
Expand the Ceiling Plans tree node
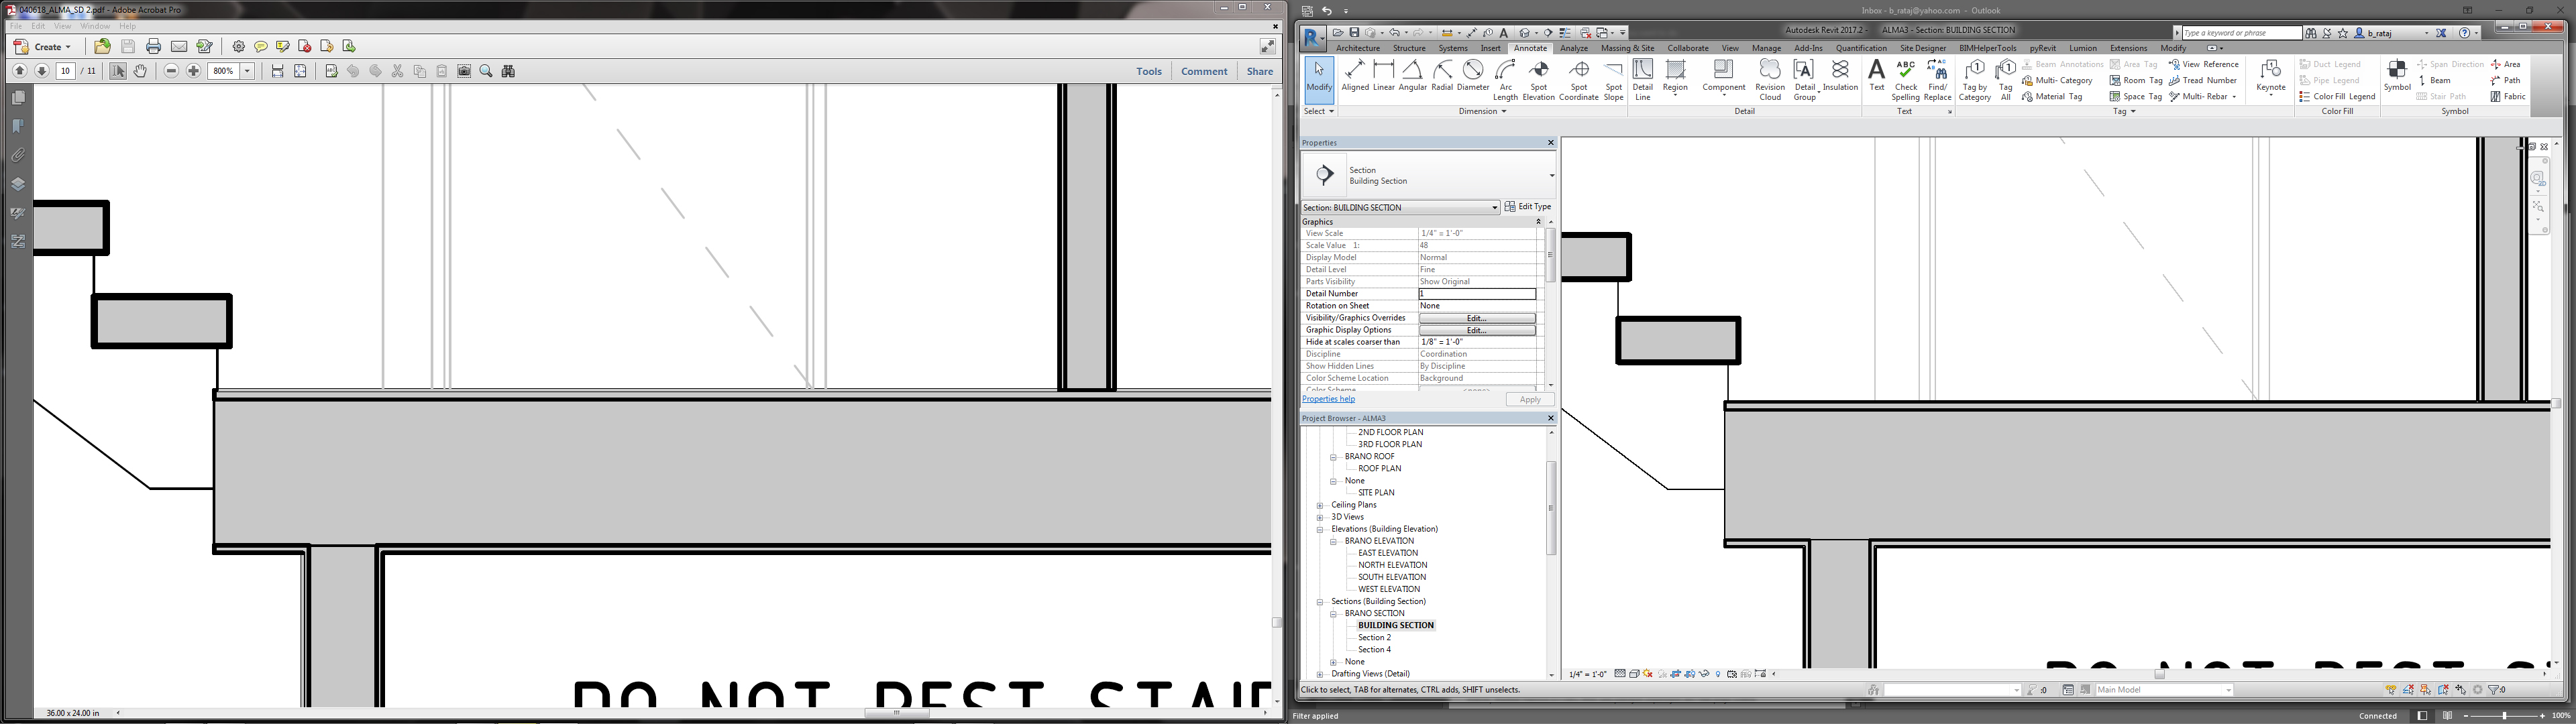click(x=1320, y=505)
